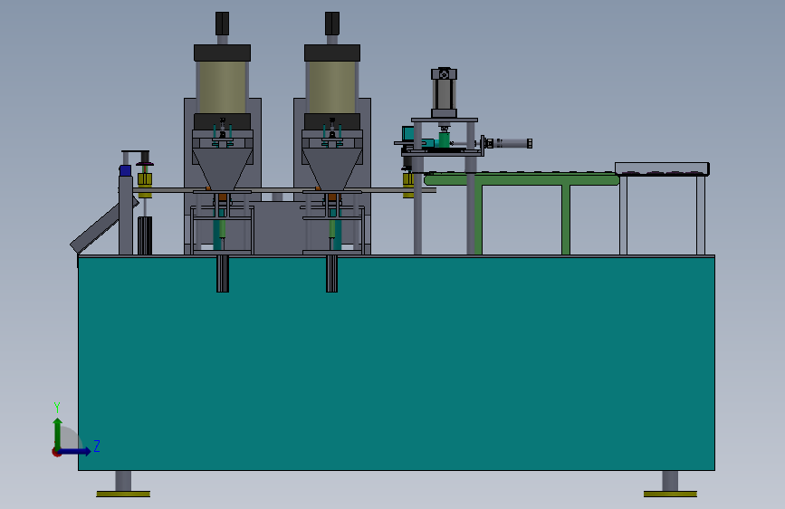
Task: Click the red X axis origin dot of the triad
Action: pos(56,452)
